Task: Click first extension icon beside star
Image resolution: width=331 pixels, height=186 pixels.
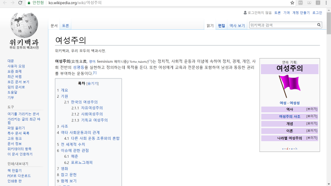Action: tap(300, 3)
